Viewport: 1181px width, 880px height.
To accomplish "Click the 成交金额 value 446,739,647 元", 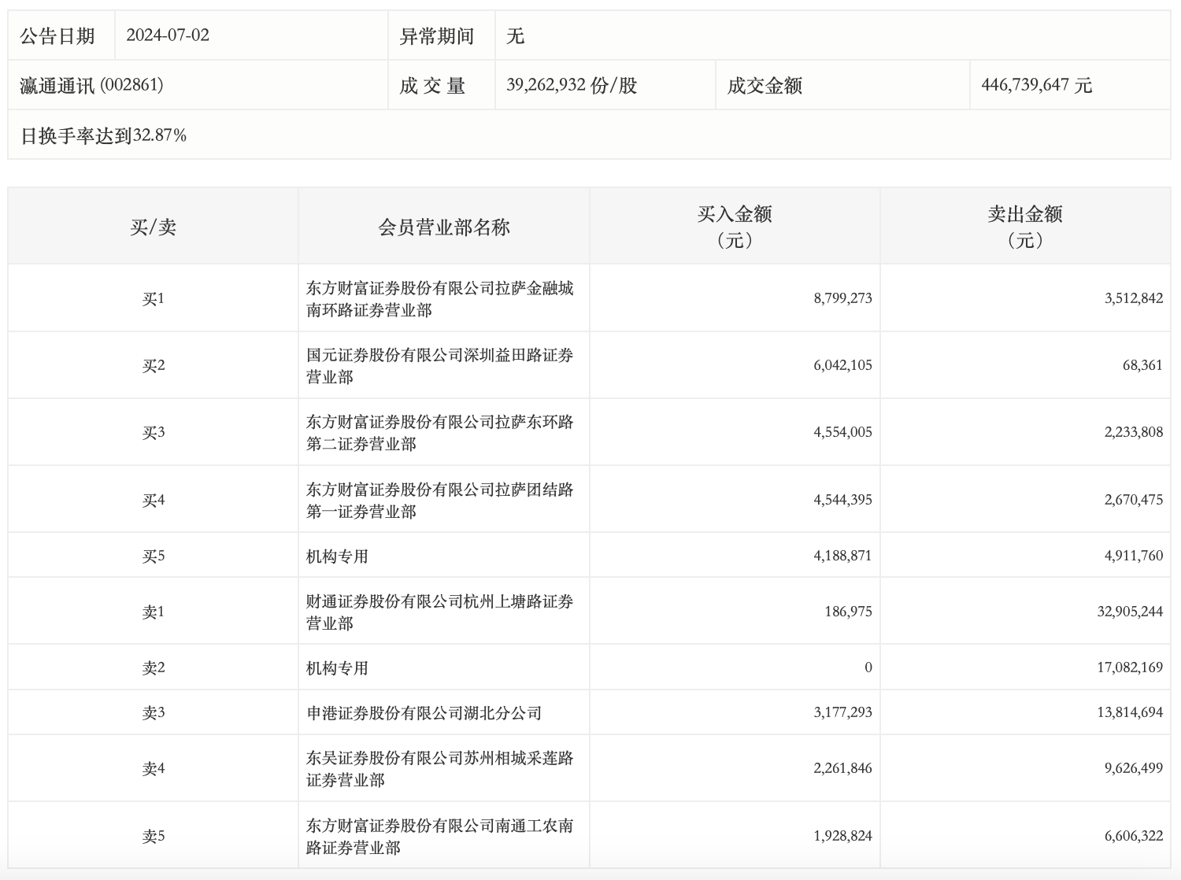I will (x=1036, y=85).
